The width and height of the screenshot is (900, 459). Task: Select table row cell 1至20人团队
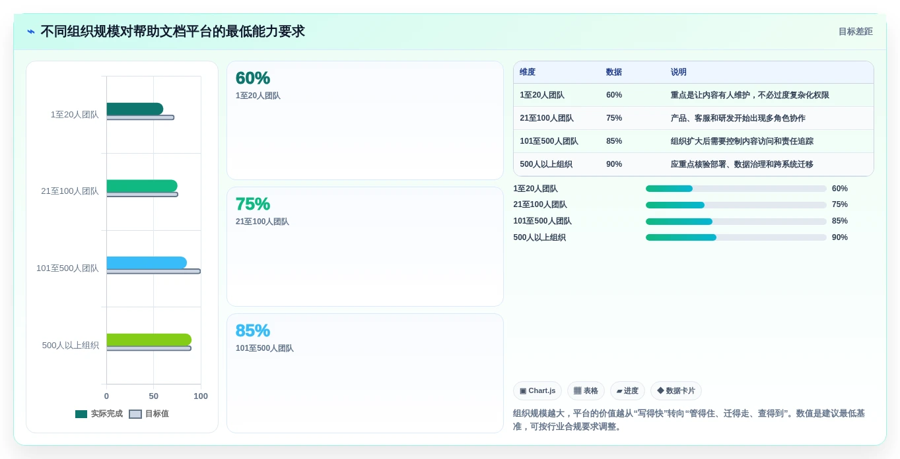[x=542, y=95]
